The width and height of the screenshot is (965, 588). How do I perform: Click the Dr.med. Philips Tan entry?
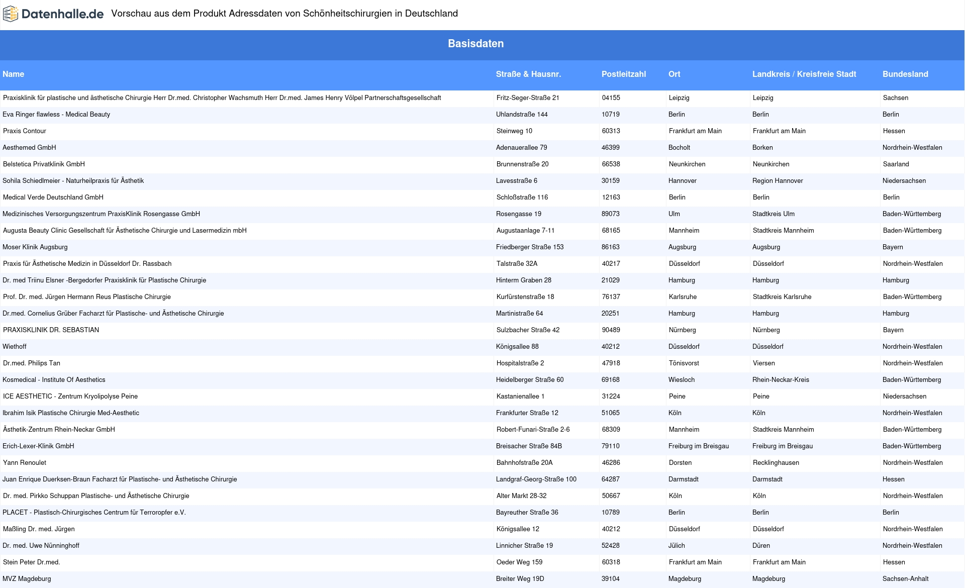click(32, 363)
